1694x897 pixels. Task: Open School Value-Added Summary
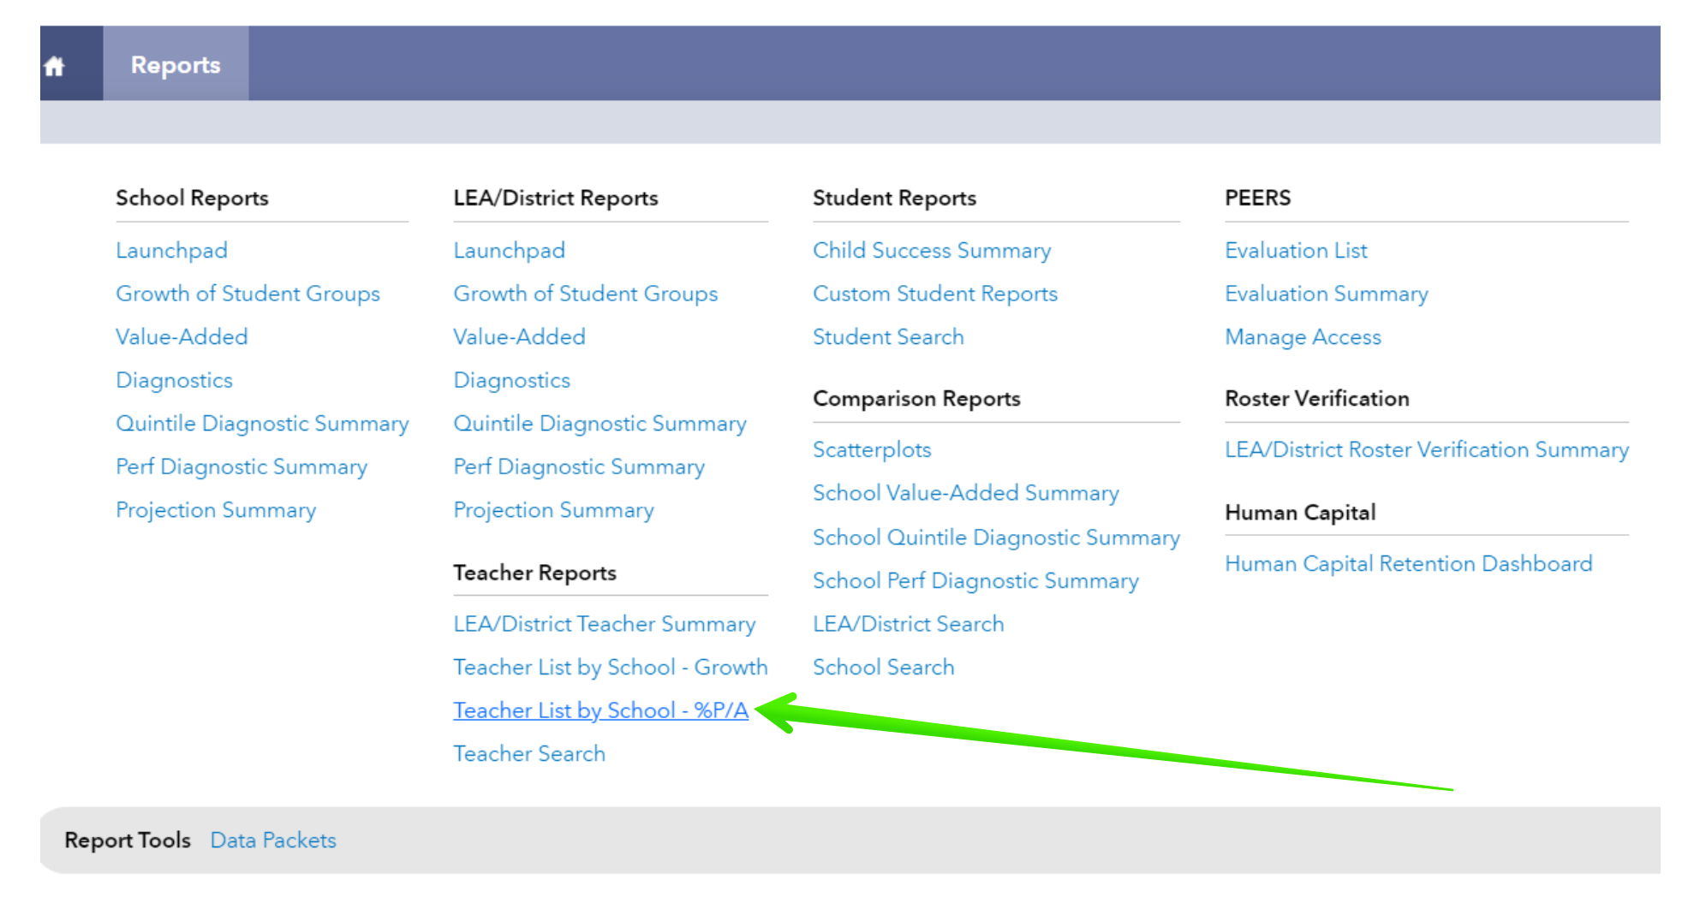click(966, 493)
